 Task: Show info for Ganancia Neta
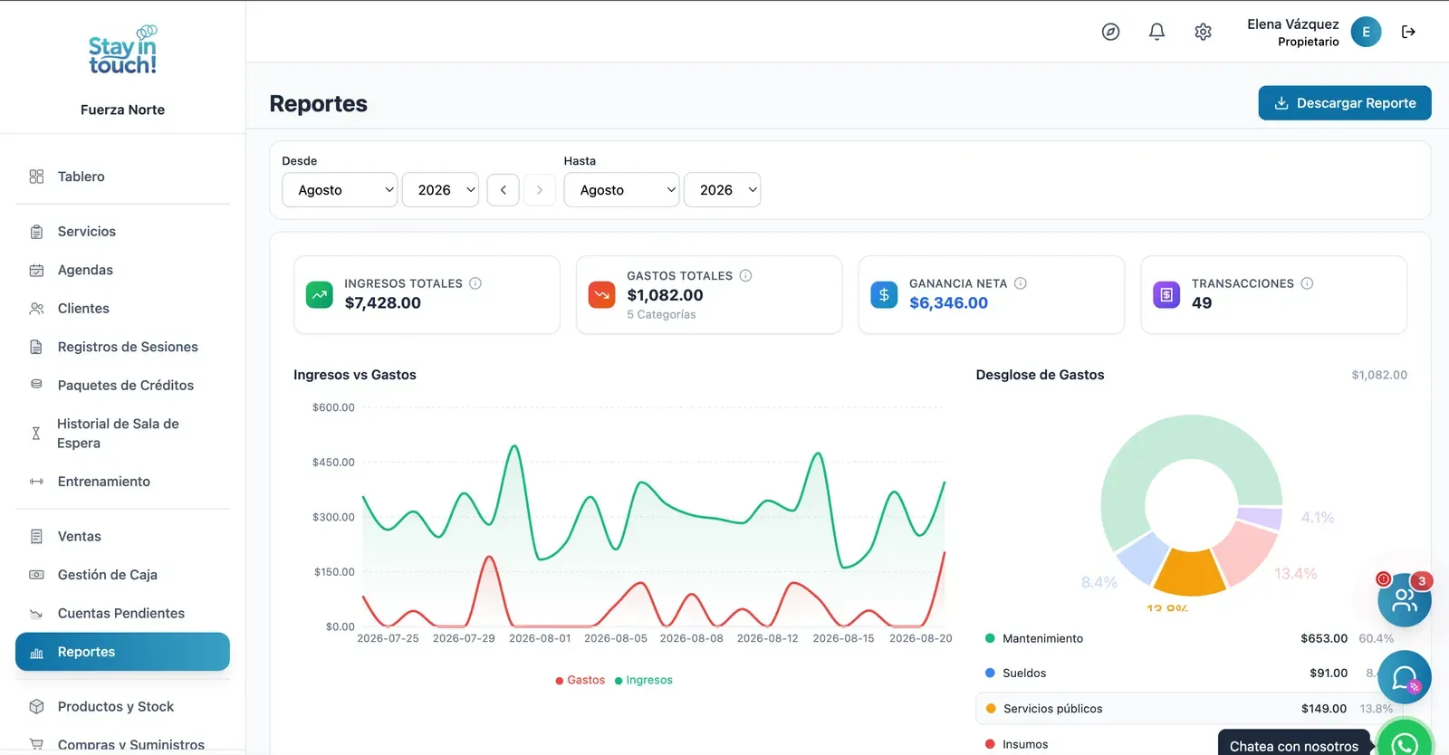[x=1021, y=283]
